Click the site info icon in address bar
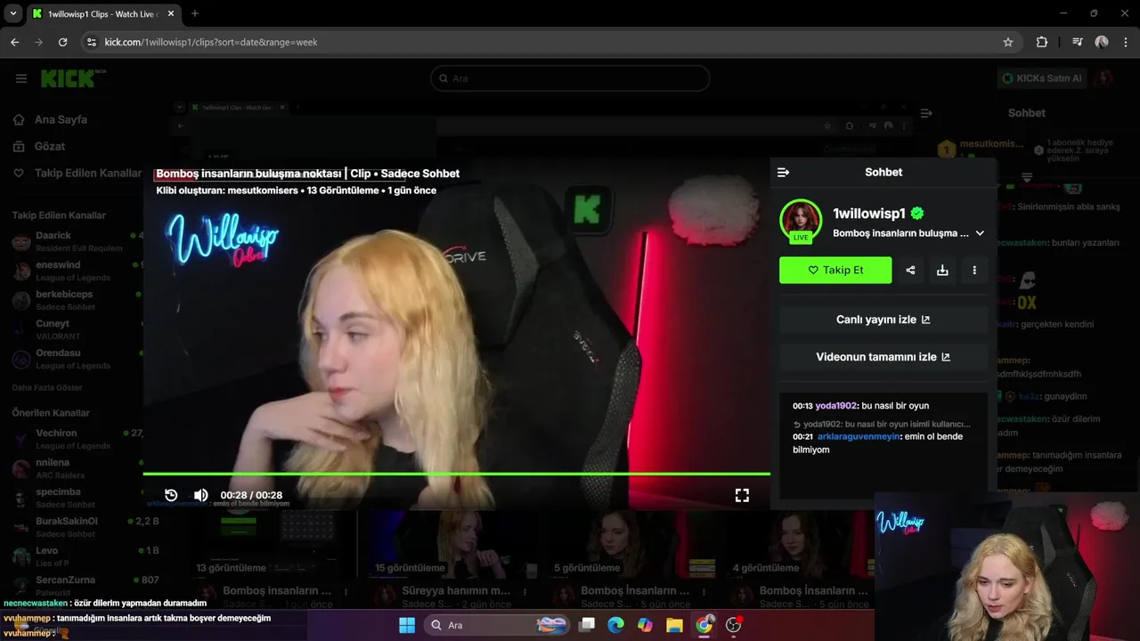The height and width of the screenshot is (641, 1140). (x=91, y=42)
